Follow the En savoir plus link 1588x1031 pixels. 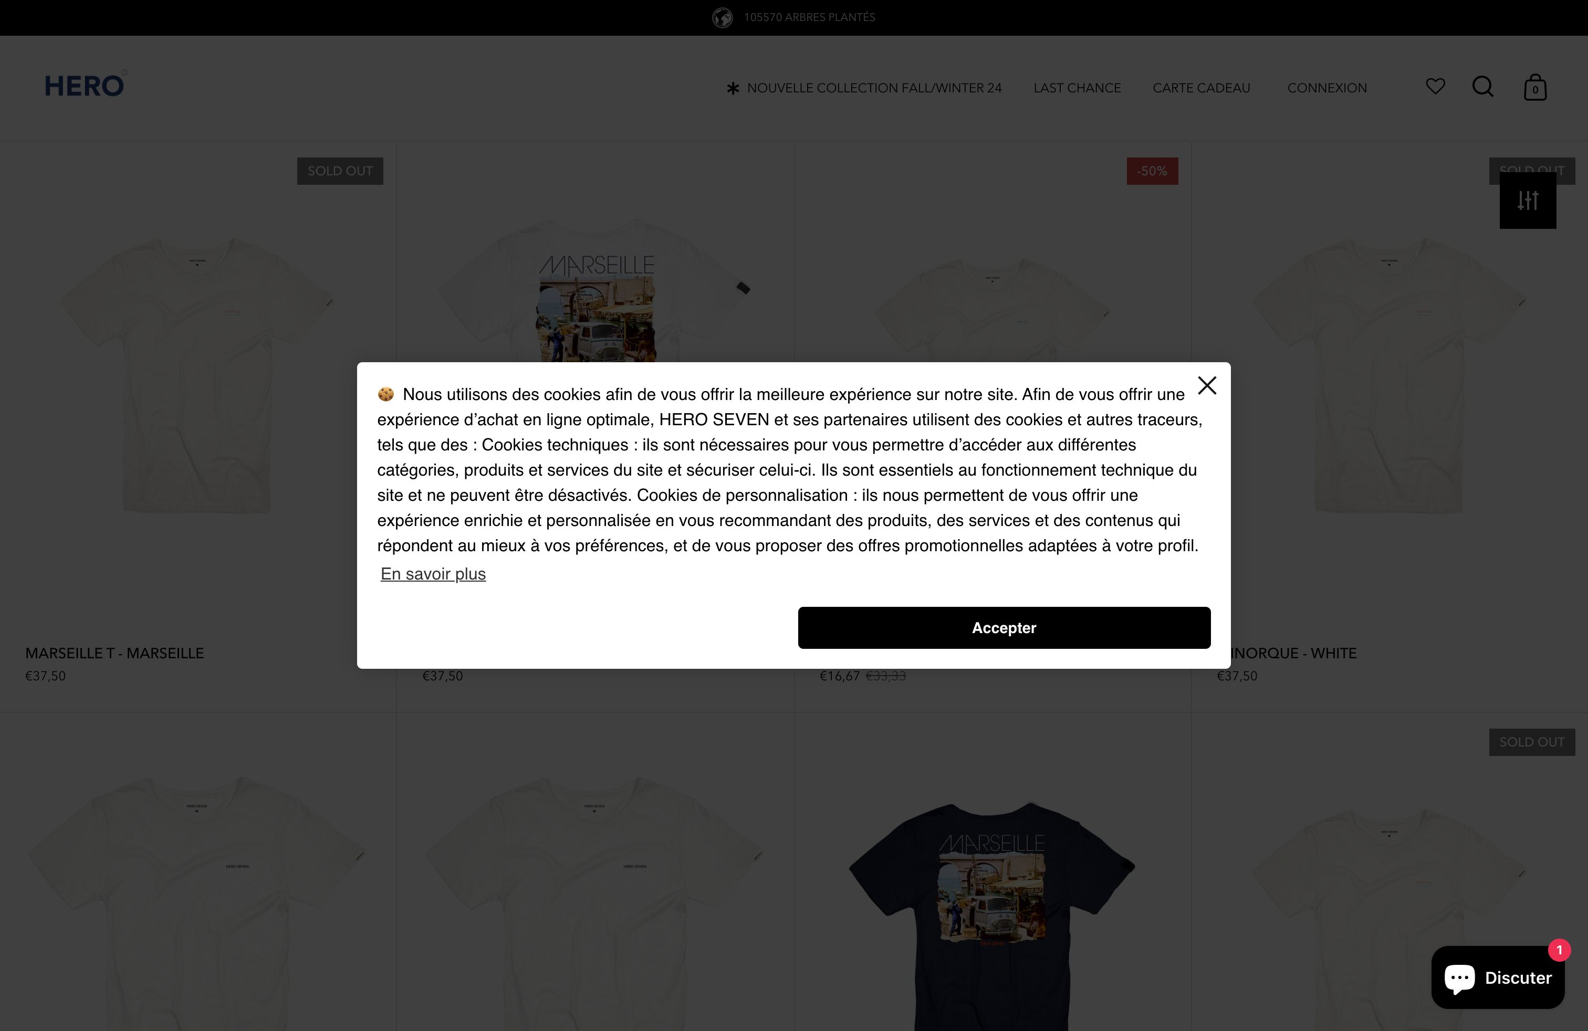[x=433, y=574]
